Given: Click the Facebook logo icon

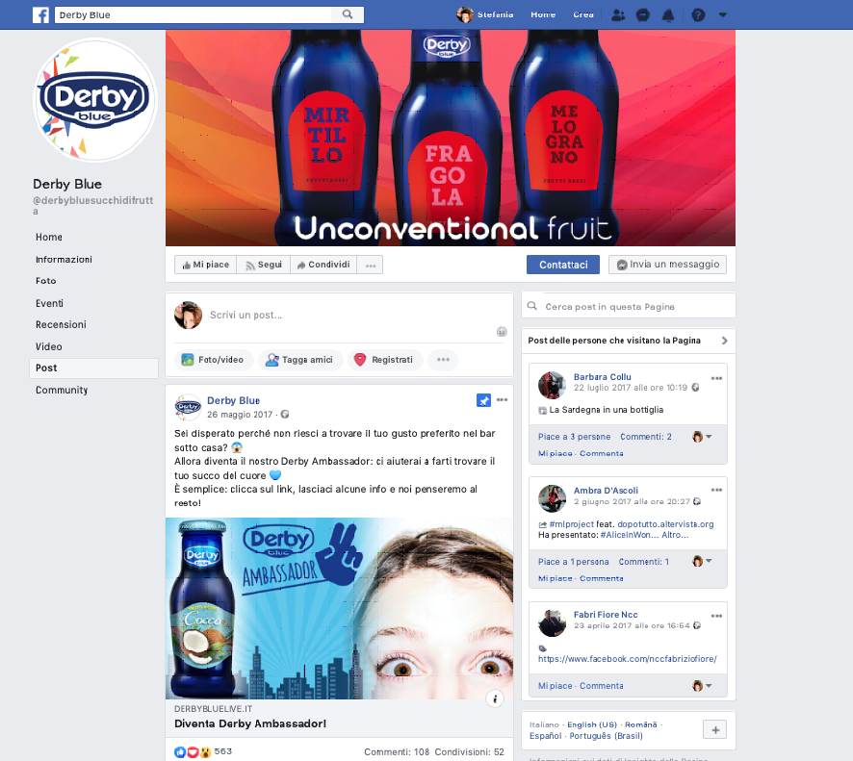Looking at the screenshot, I should coord(40,14).
